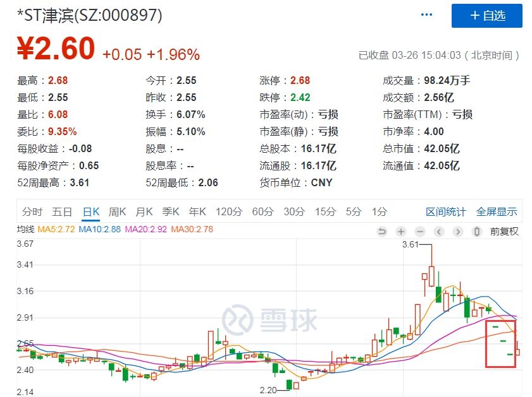Click the chart reset undo-arrow icon
The width and height of the screenshot is (532, 397).
point(382,232)
